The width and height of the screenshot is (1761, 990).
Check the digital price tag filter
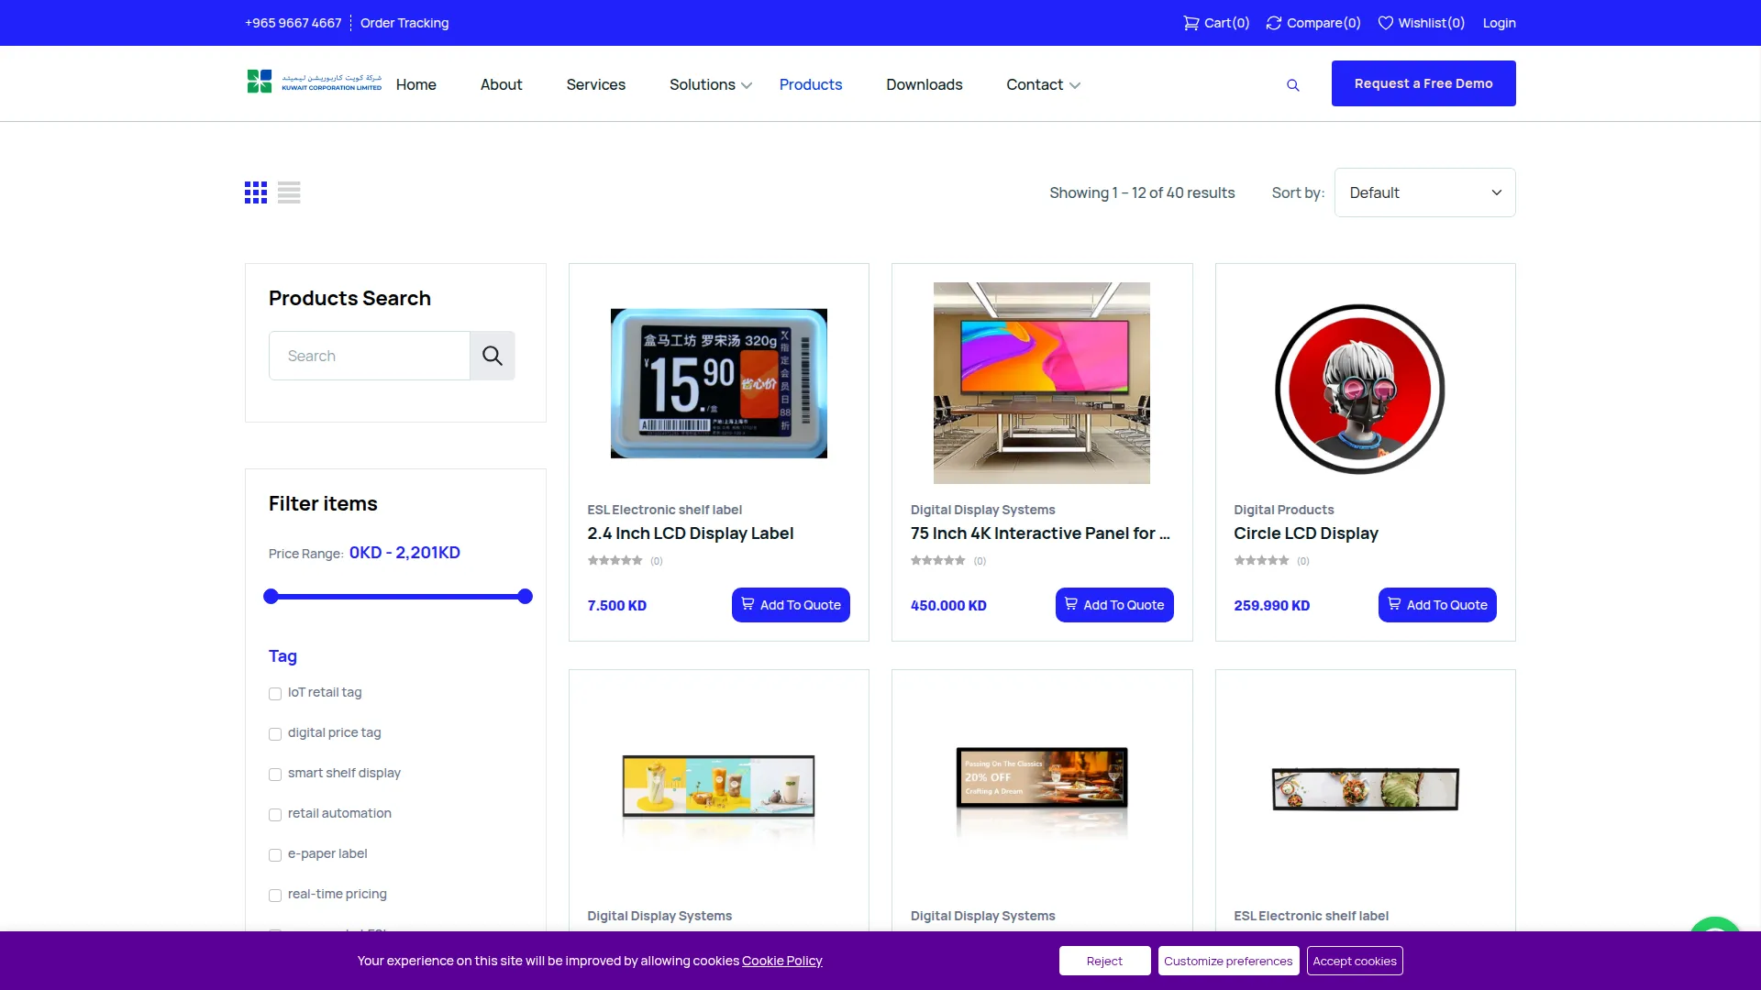[275, 734]
